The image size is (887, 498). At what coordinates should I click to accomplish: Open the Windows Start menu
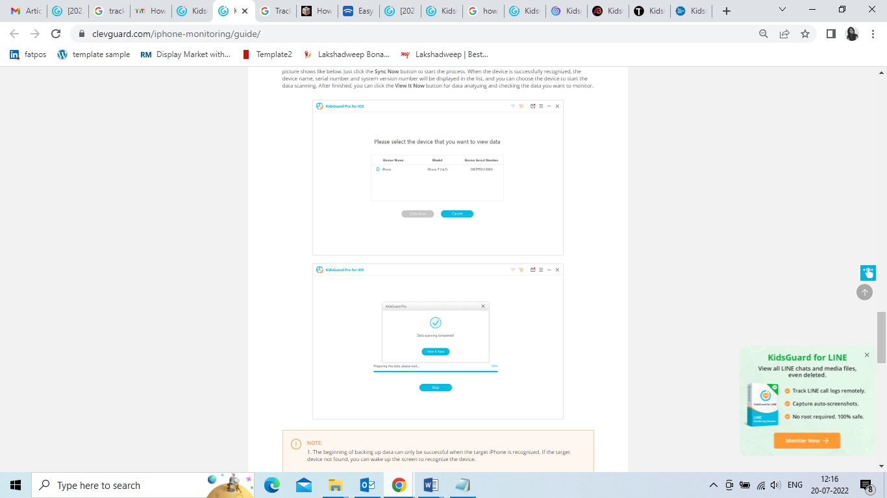point(16,485)
